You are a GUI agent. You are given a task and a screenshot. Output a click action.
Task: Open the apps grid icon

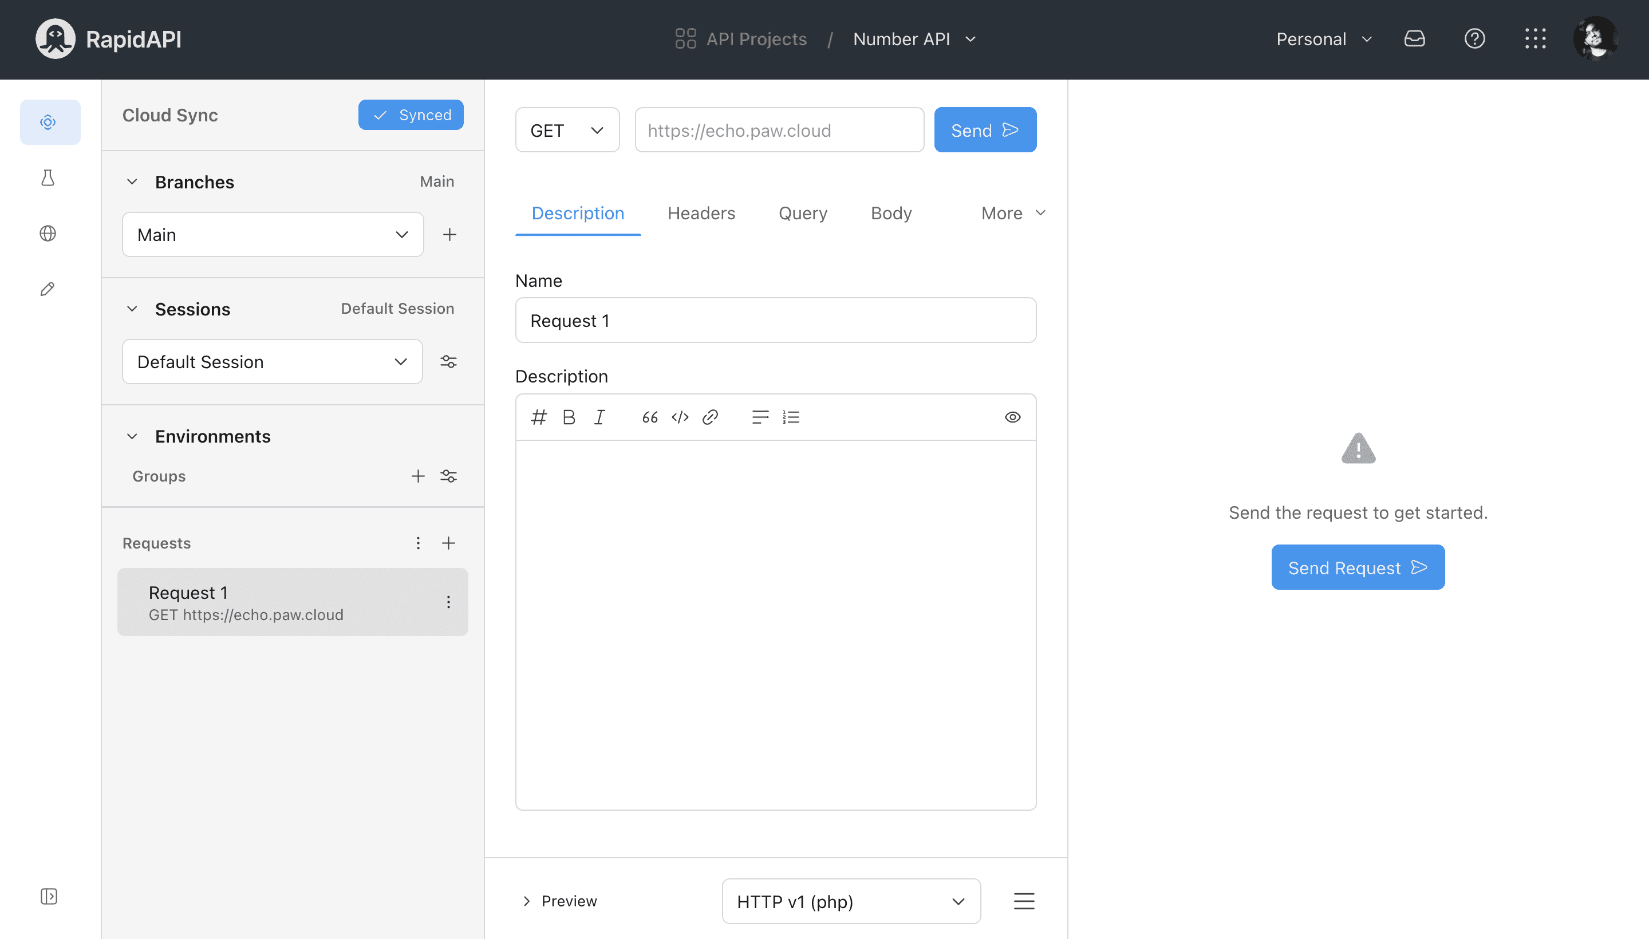coord(1535,39)
